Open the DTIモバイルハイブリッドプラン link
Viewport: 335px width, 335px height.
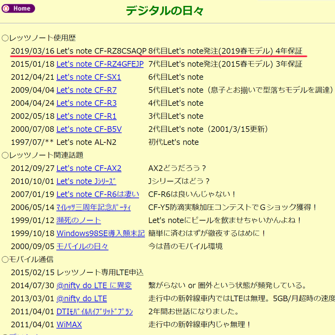(95, 312)
